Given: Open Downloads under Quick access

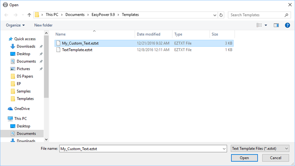Looking at the screenshot, I should [x=26, y=46].
